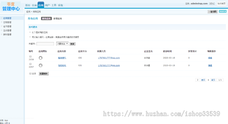Click the 退出 logout link
This screenshot has width=228, height=124.
point(212,4)
